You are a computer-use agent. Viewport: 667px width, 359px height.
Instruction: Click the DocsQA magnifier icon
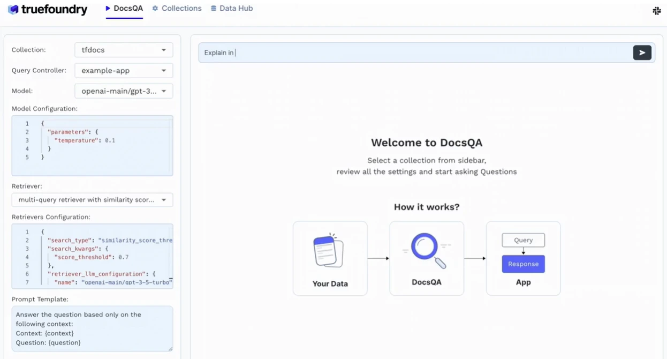pyautogui.click(x=427, y=250)
